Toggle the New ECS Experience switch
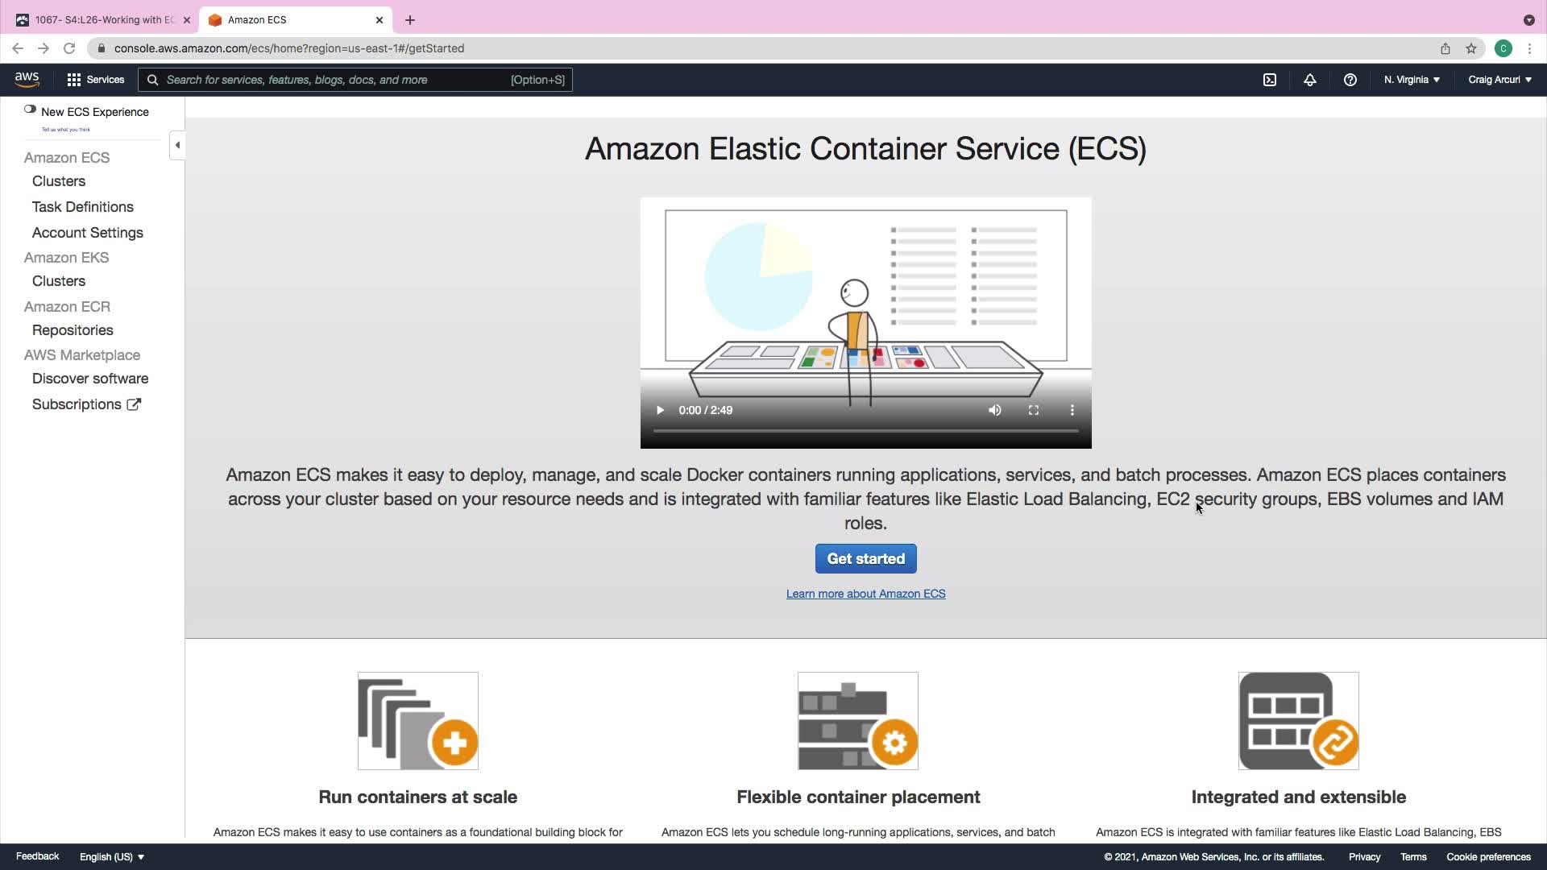Viewport: 1547px width, 870px height. [30, 110]
